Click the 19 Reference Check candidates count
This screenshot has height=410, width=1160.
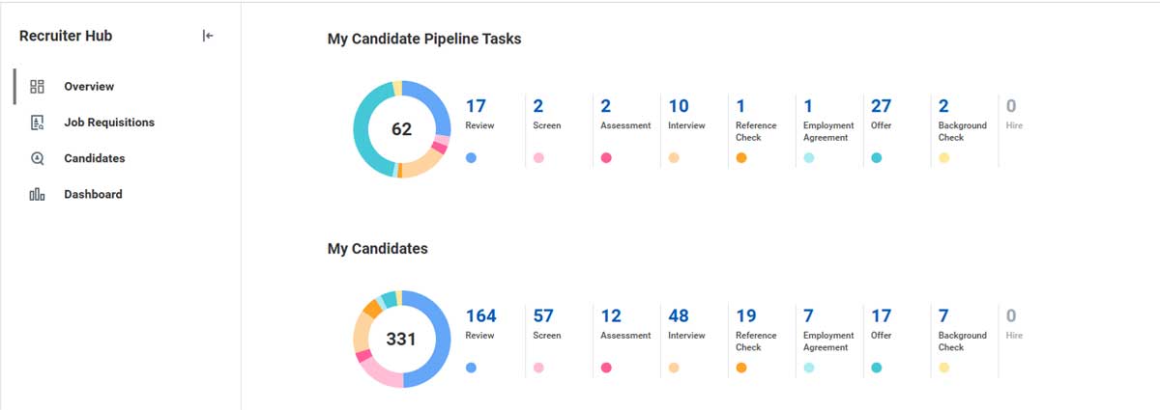click(745, 315)
